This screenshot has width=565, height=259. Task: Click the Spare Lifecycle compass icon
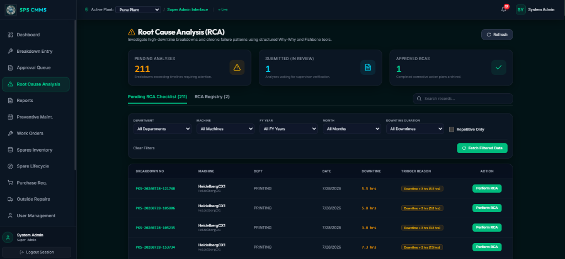10,166
